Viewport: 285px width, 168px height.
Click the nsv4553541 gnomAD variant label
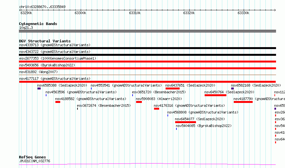(126, 85)
